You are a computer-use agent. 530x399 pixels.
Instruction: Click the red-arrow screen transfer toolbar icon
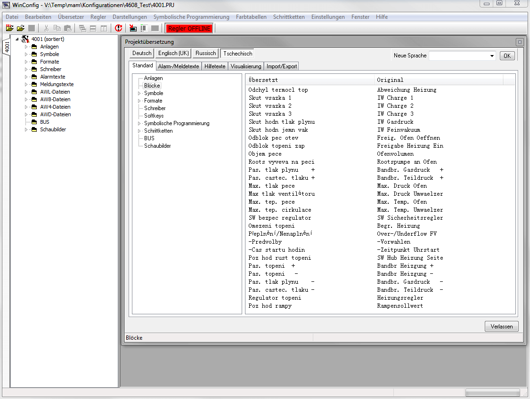point(133,28)
